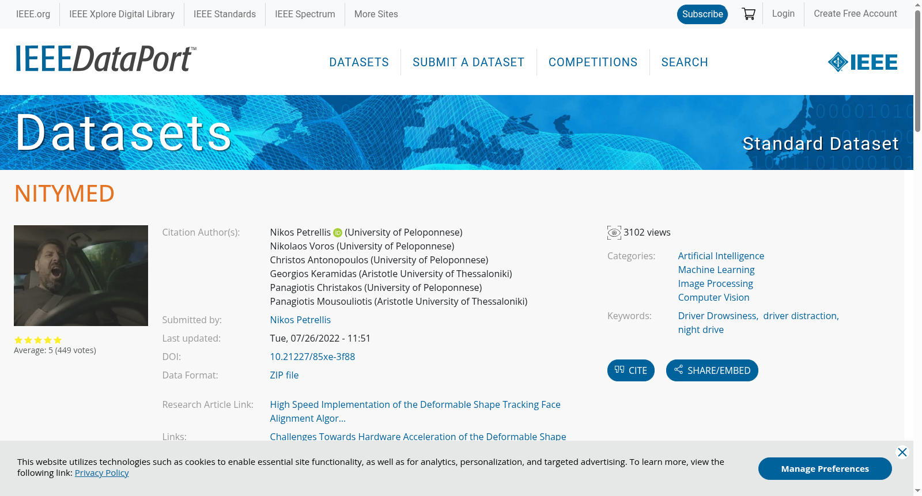Click the night drive keyword

(x=701, y=330)
